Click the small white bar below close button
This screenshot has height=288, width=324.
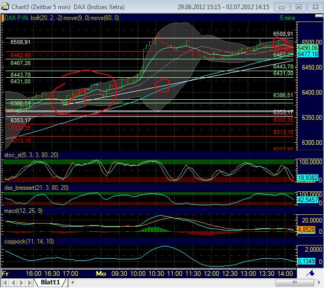tap(318, 16)
